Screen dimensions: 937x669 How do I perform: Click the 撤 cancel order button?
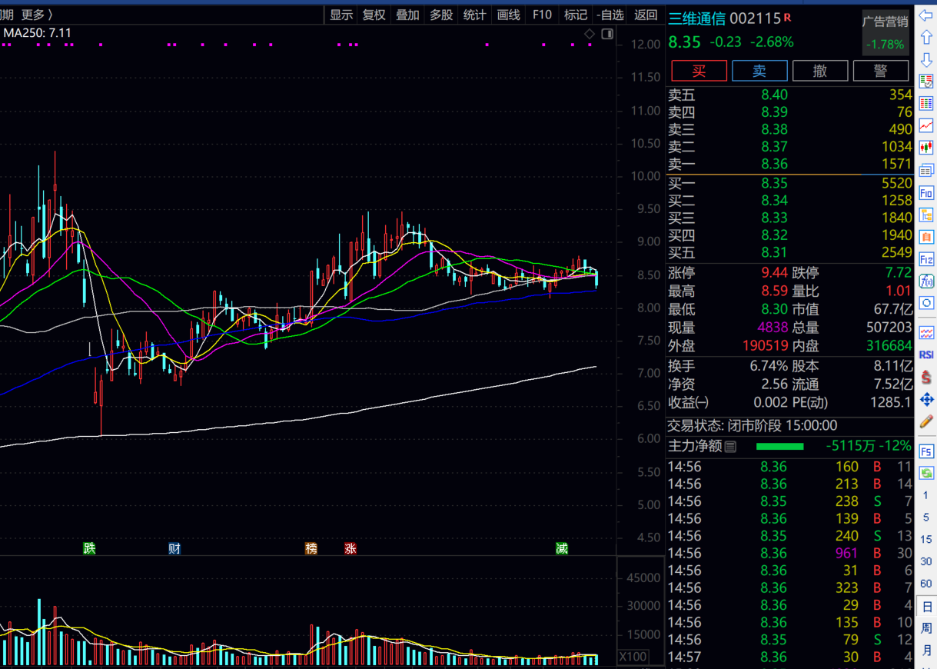tap(820, 71)
